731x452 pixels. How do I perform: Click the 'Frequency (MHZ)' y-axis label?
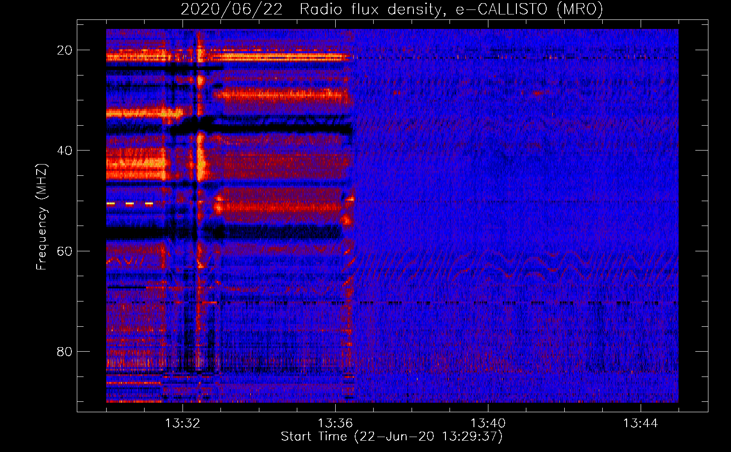point(42,217)
